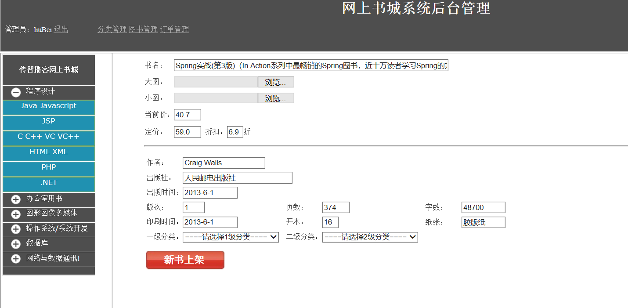Click the 网络与数据通讯 category label

[x=53, y=258]
